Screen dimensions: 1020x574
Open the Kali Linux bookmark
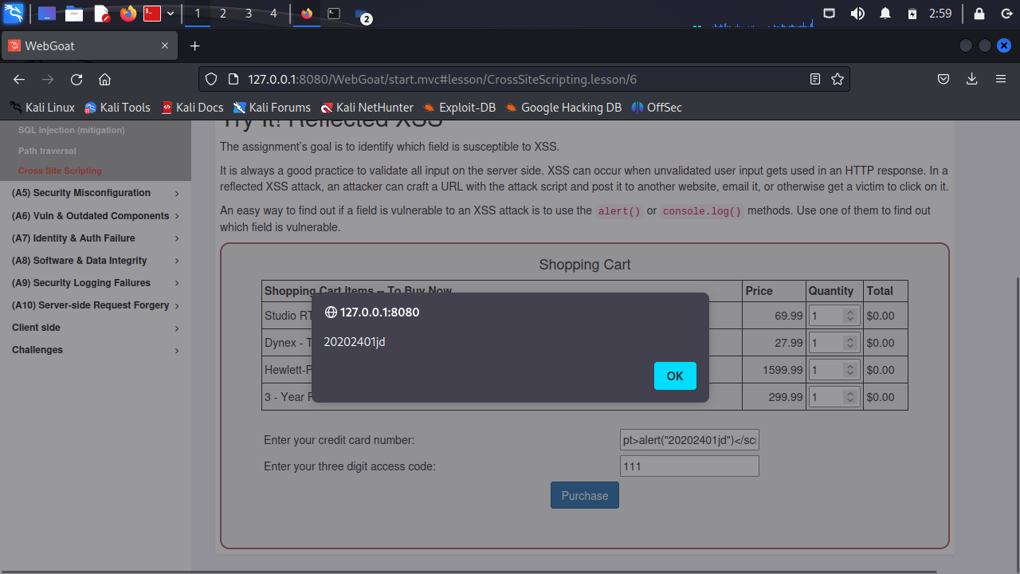tap(42, 108)
